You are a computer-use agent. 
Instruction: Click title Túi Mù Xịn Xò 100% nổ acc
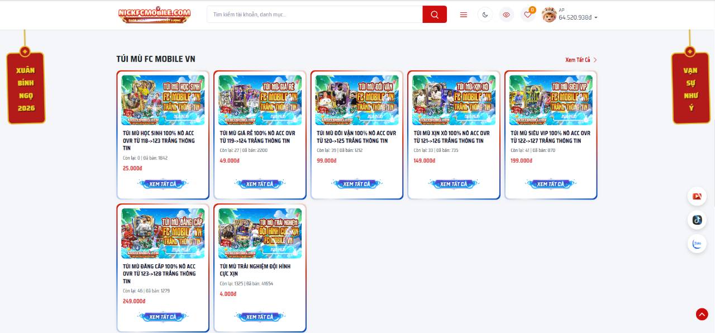[451, 137]
